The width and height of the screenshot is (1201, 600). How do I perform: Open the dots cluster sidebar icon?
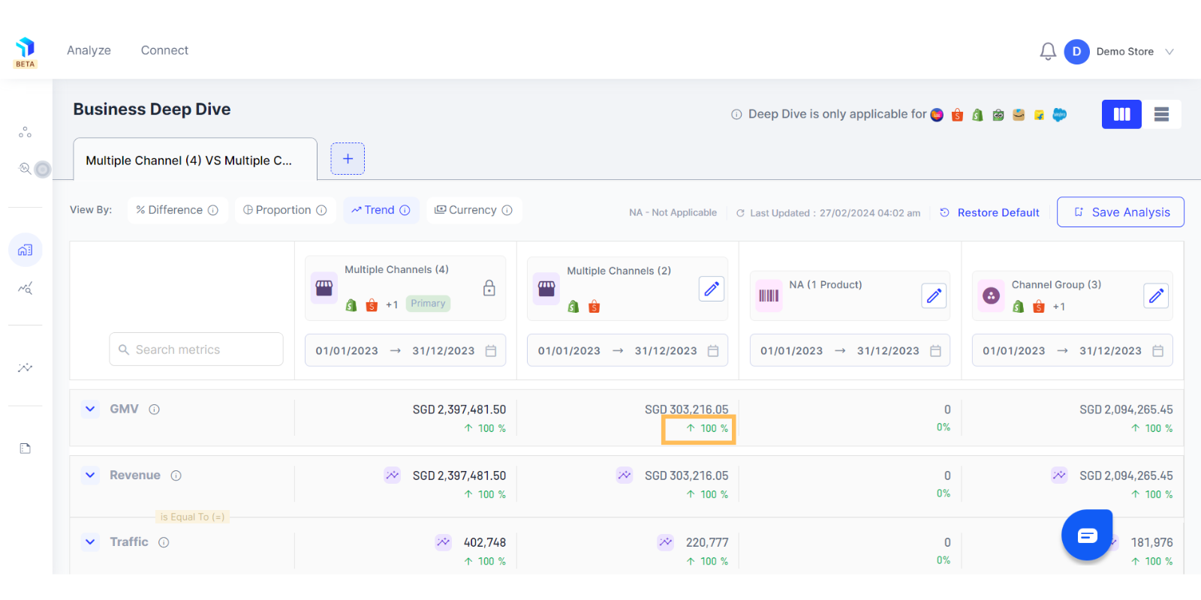(25, 132)
